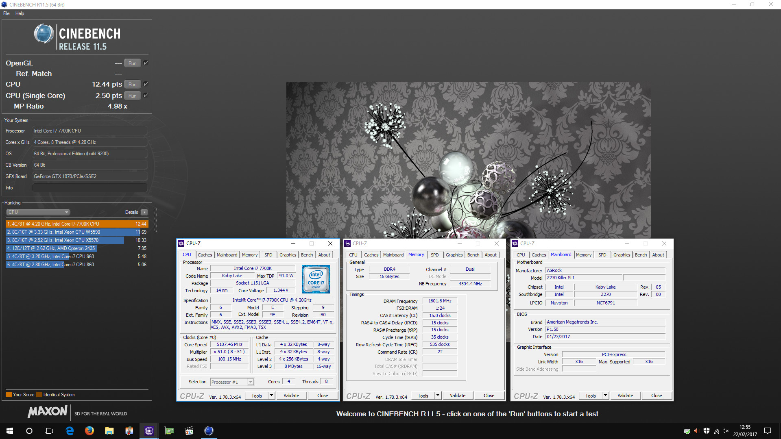
Task: Expand Tools dropdown arrow in CPU tab window
Action: pyautogui.click(x=271, y=396)
